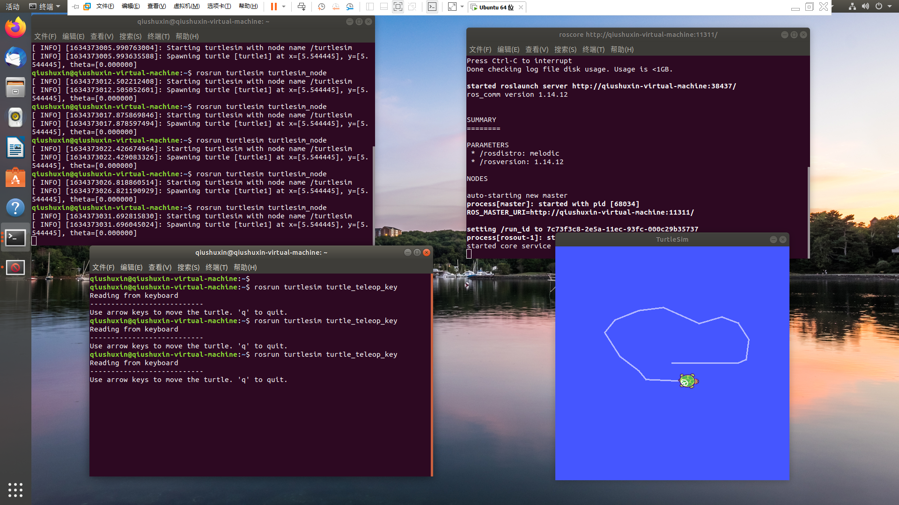The height and width of the screenshot is (505, 899).
Task: Click the VMware pause virtual machine button
Action: pyautogui.click(x=274, y=7)
